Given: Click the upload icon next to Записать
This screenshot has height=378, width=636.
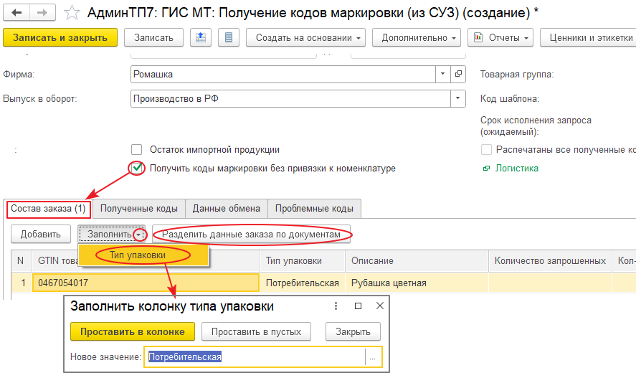Looking at the screenshot, I should click(201, 37).
